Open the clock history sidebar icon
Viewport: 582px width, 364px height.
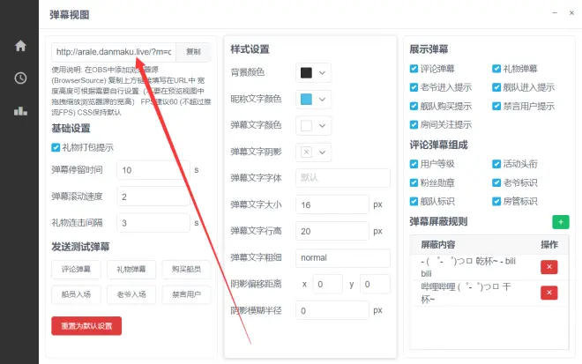[x=20, y=78]
